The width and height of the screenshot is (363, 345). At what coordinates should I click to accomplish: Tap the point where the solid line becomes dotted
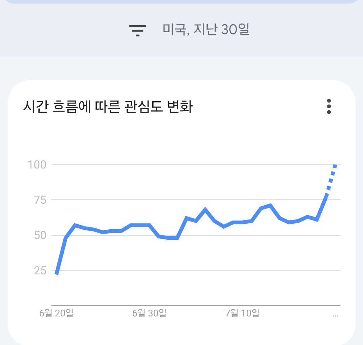[x=326, y=197]
